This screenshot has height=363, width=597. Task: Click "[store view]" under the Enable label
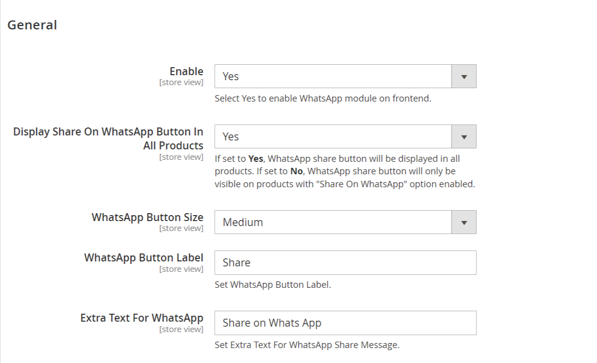click(181, 83)
